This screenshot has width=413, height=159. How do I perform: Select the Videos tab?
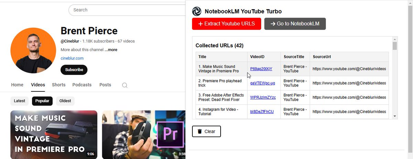[38, 85]
